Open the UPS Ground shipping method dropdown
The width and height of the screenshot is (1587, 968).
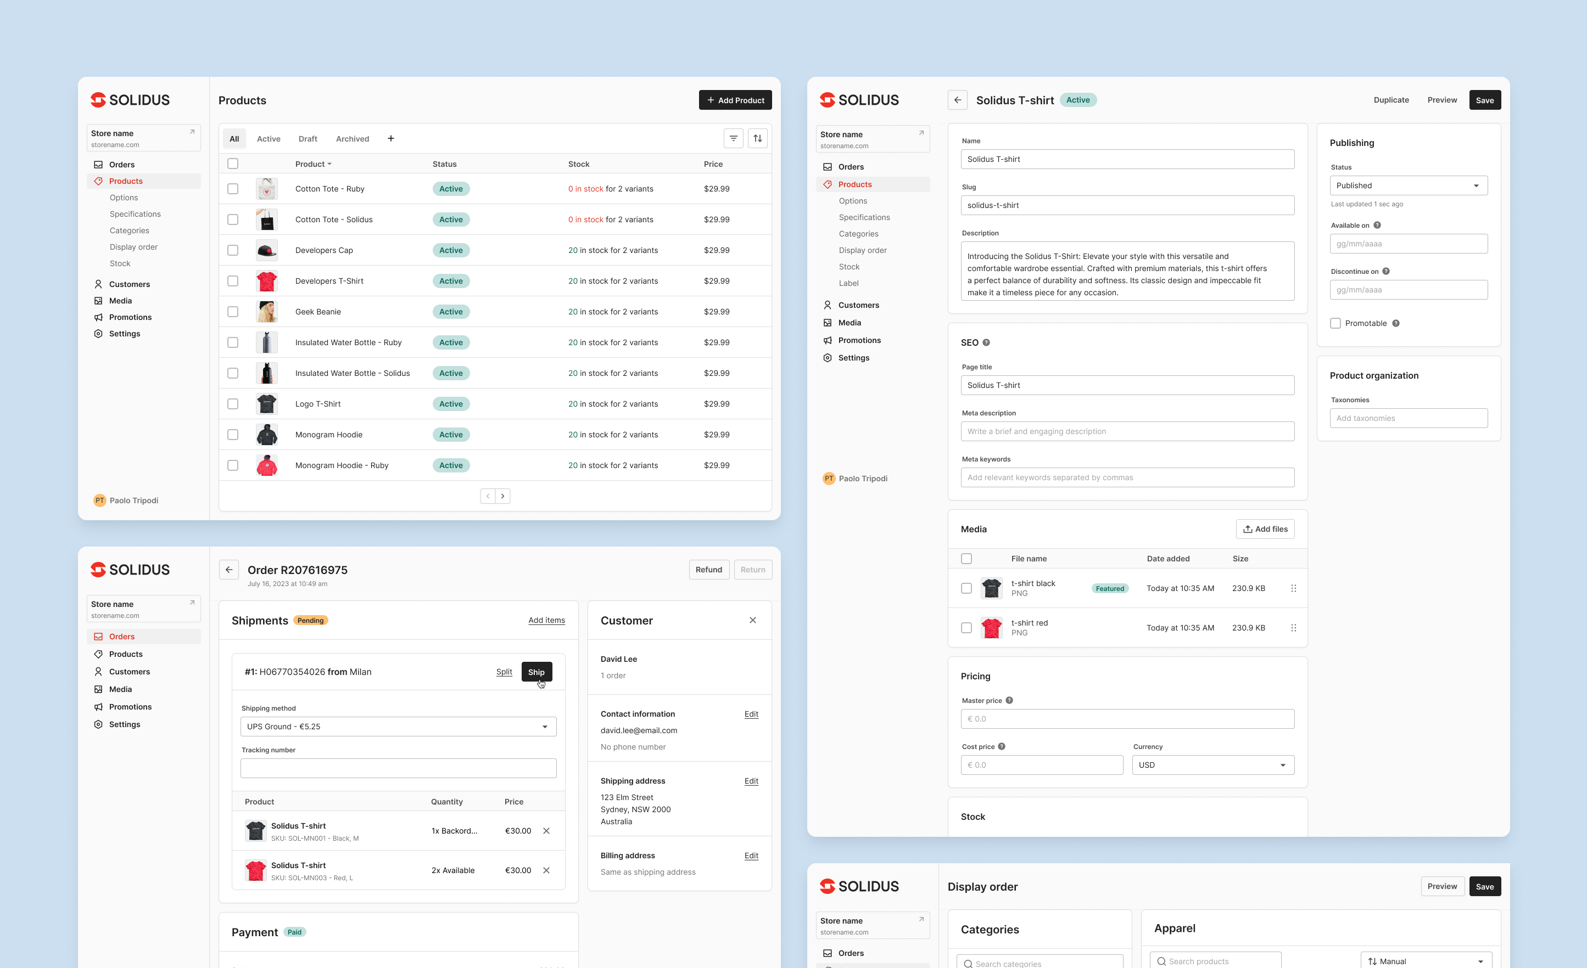coord(398,727)
